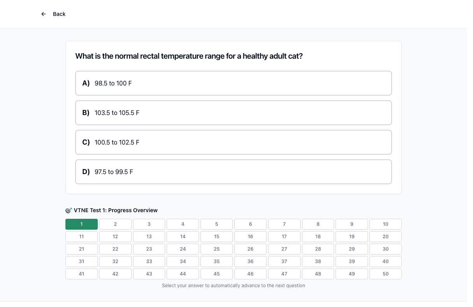Click the question text about cat temperature

click(x=189, y=56)
